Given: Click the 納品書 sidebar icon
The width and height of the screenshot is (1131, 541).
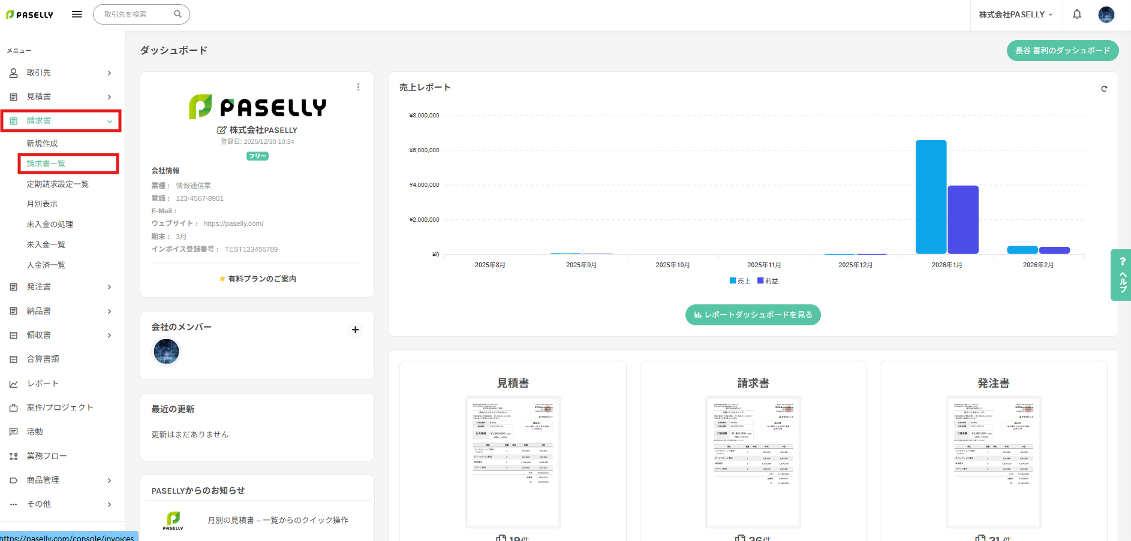Looking at the screenshot, I should [13, 311].
